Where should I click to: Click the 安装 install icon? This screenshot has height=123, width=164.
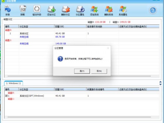(8, 11)
